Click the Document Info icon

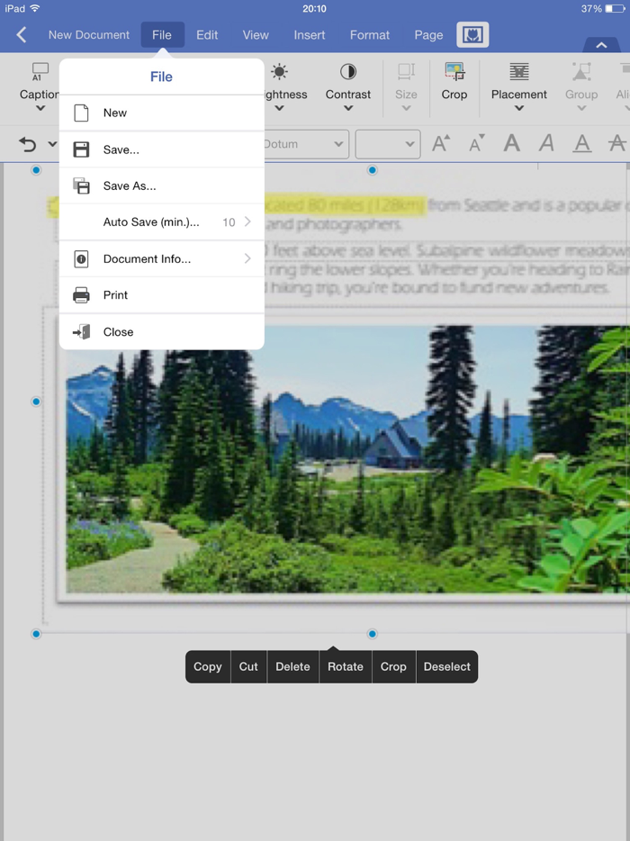pos(81,259)
